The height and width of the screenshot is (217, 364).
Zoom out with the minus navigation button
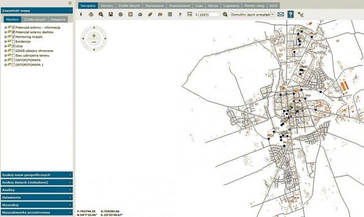tap(94, 42)
